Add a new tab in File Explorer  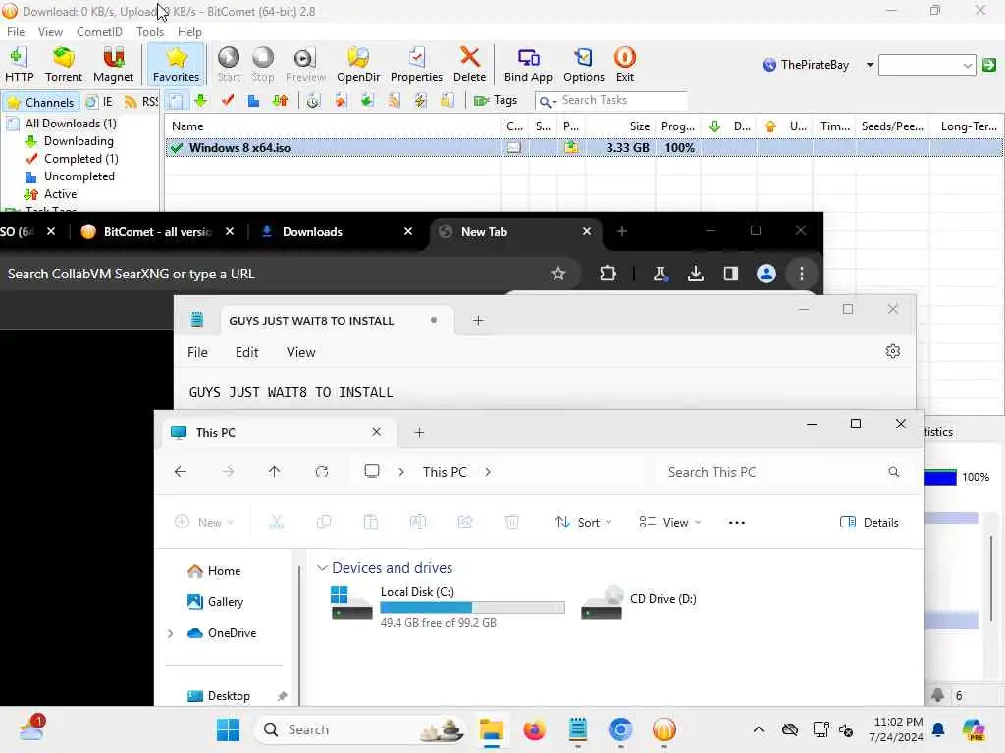[x=419, y=432]
